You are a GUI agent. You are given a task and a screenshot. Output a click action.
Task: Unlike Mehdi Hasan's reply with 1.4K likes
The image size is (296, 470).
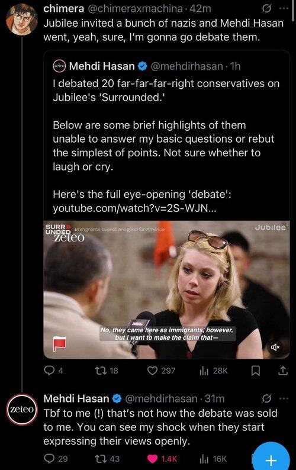(x=162, y=459)
